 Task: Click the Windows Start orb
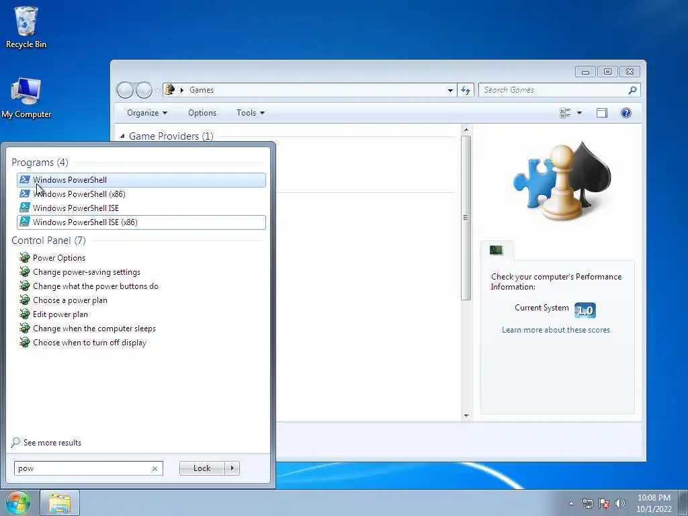[17, 503]
